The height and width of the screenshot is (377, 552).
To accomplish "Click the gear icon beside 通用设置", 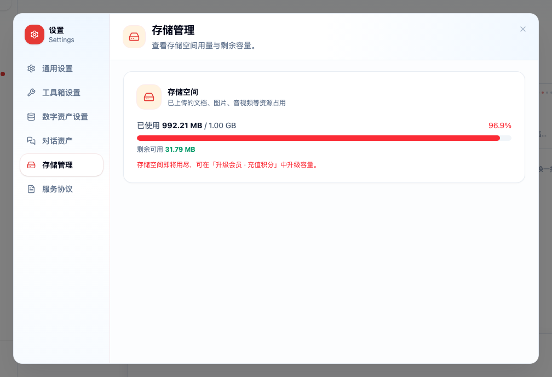I will (x=31, y=68).
